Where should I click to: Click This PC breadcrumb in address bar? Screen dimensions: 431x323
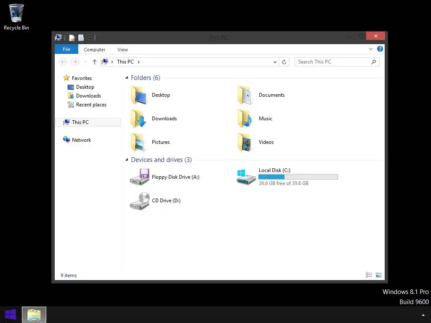(125, 62)
